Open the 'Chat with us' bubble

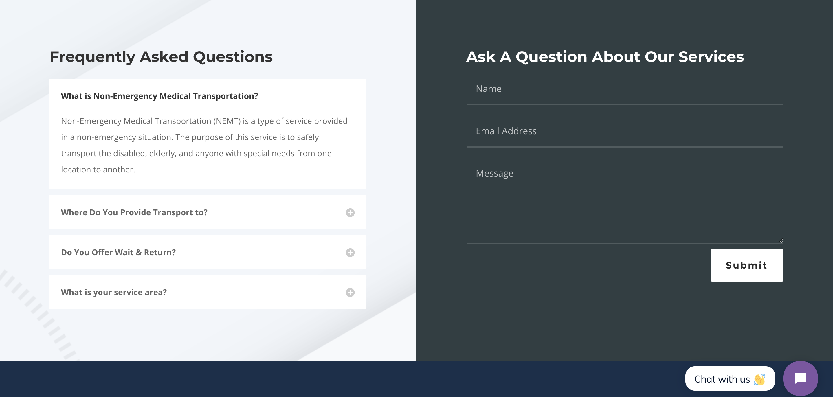point(730,378)
